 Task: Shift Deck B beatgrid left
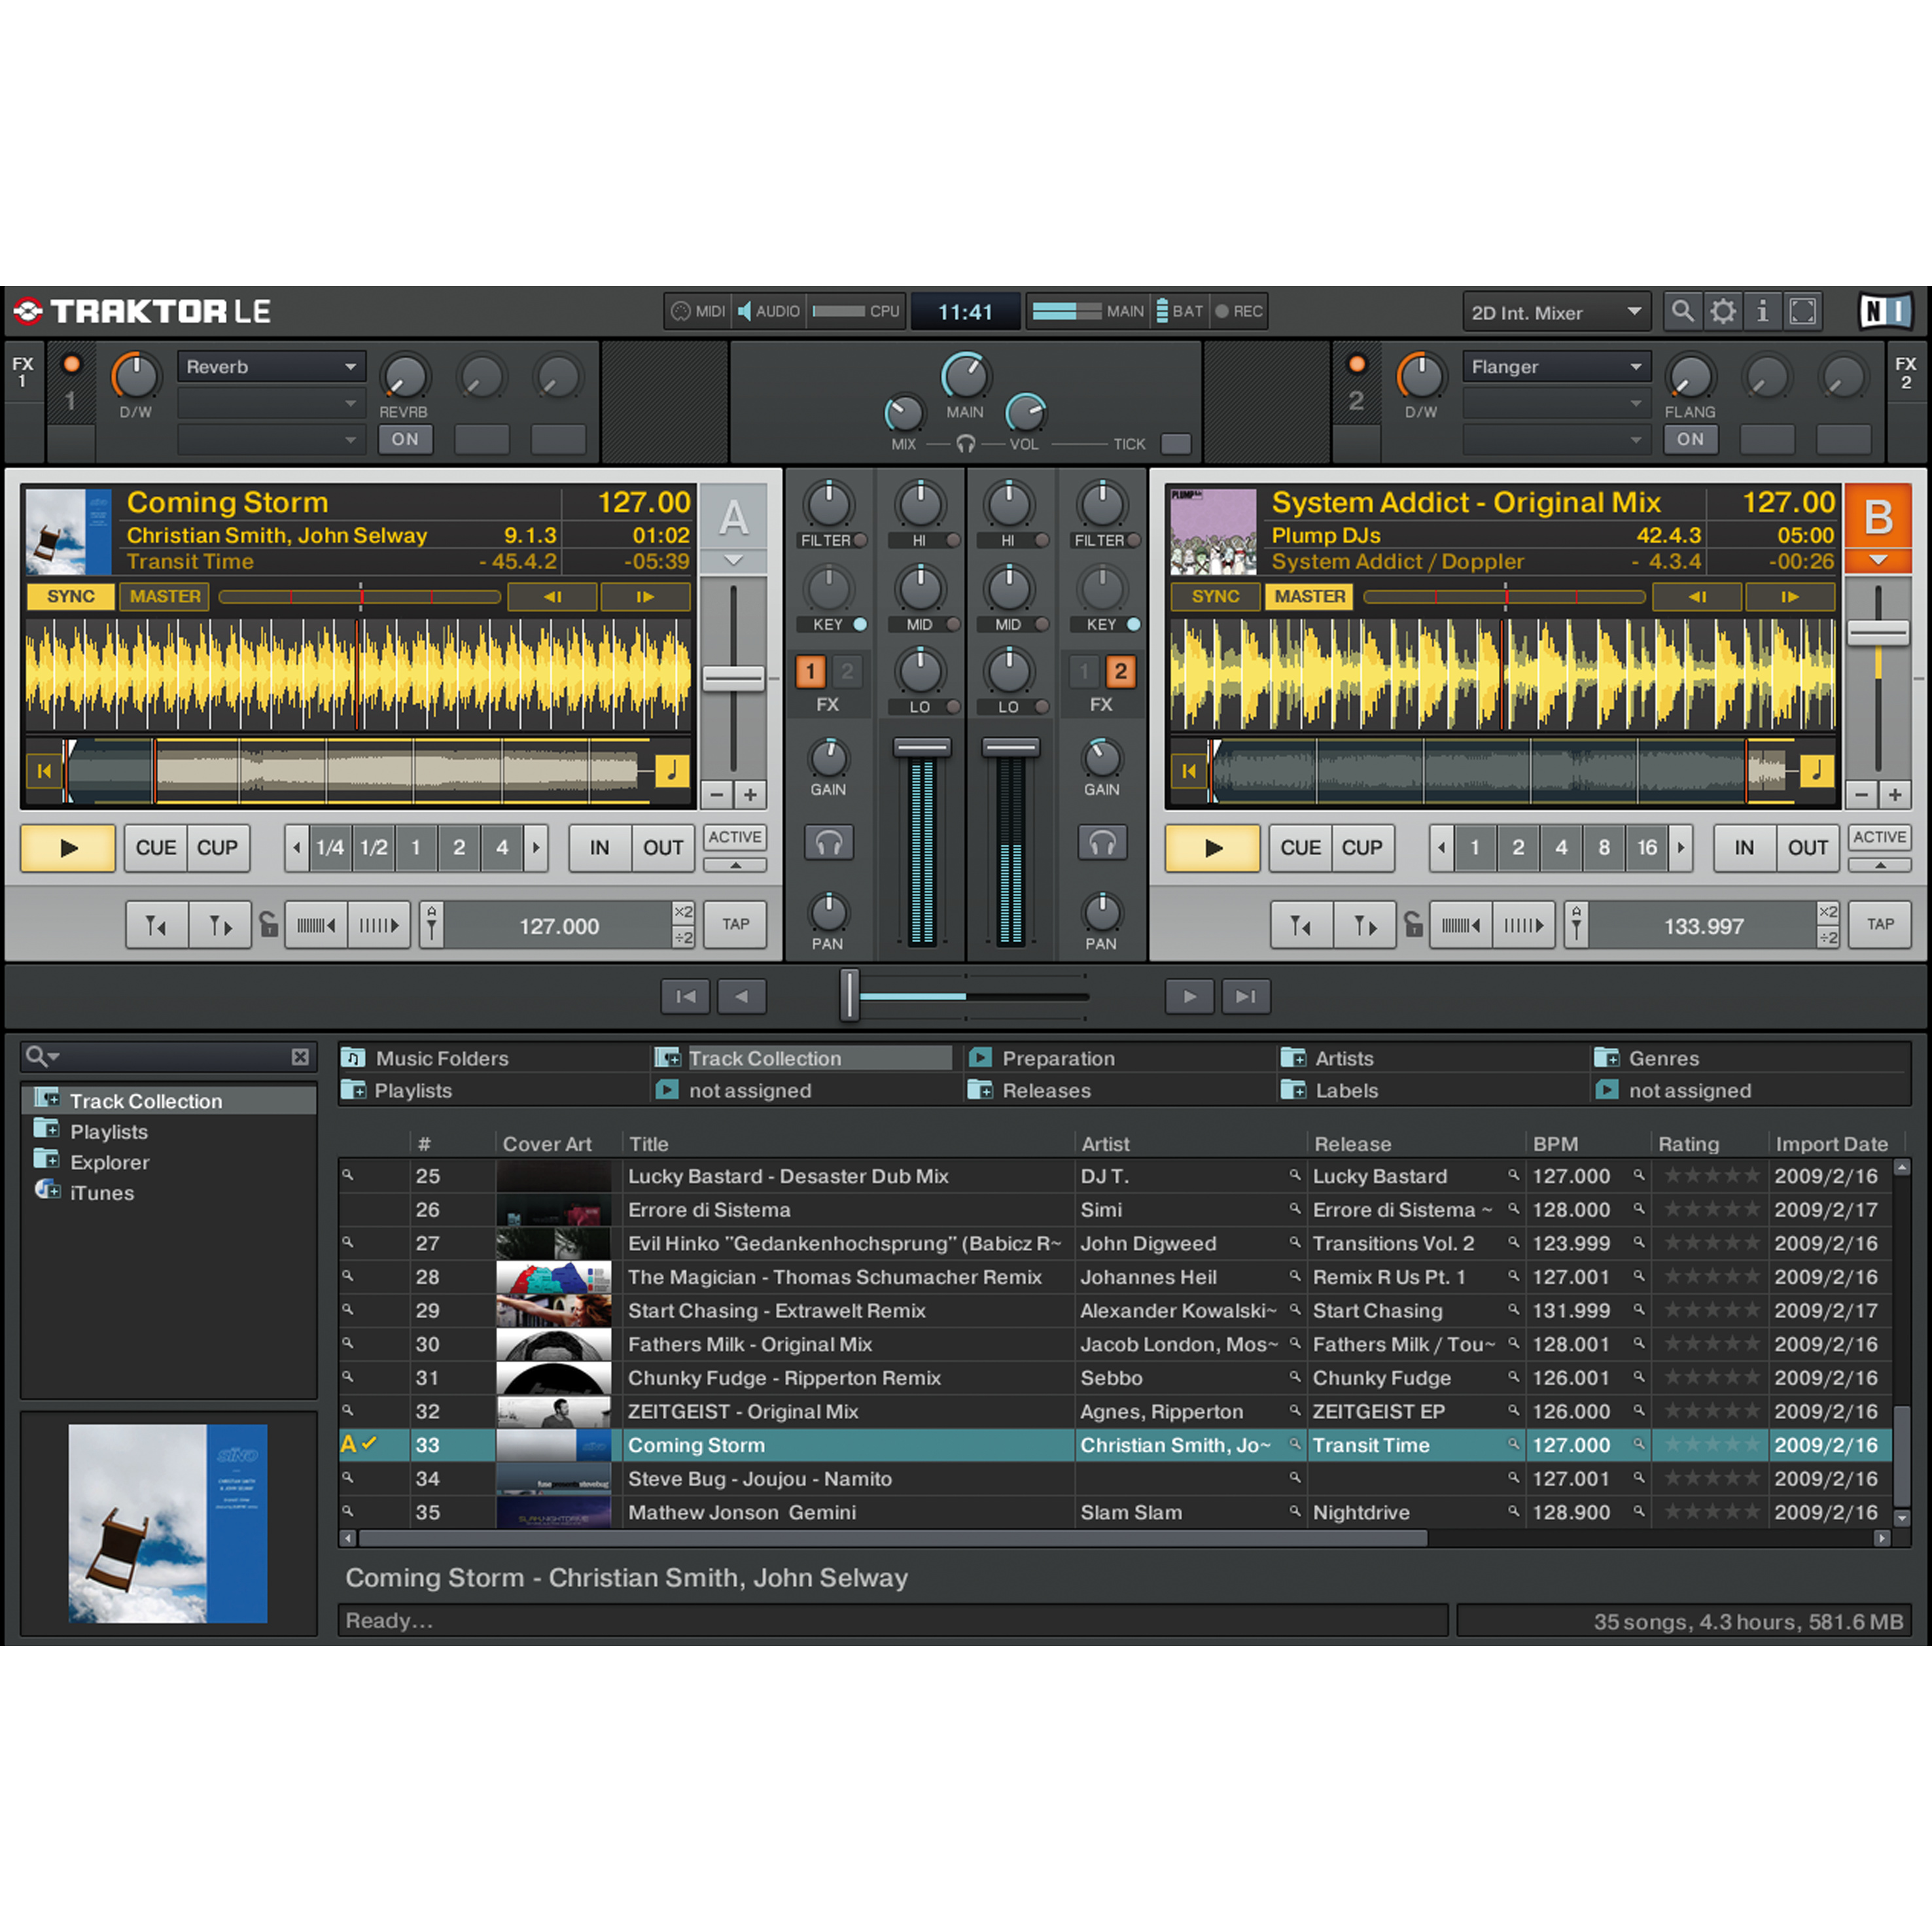click(x=1461, y=925)
